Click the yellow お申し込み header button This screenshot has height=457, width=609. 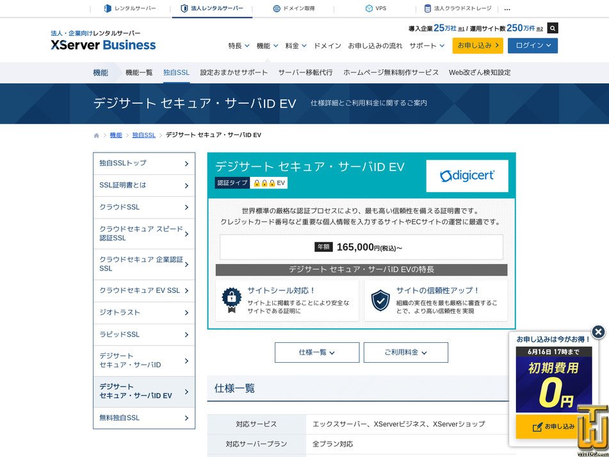tap(478, 46)
